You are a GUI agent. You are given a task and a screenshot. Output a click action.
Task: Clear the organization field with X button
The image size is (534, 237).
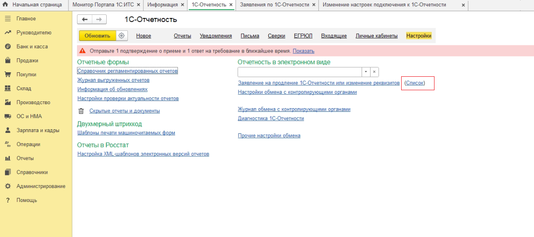tap(374, 72)
